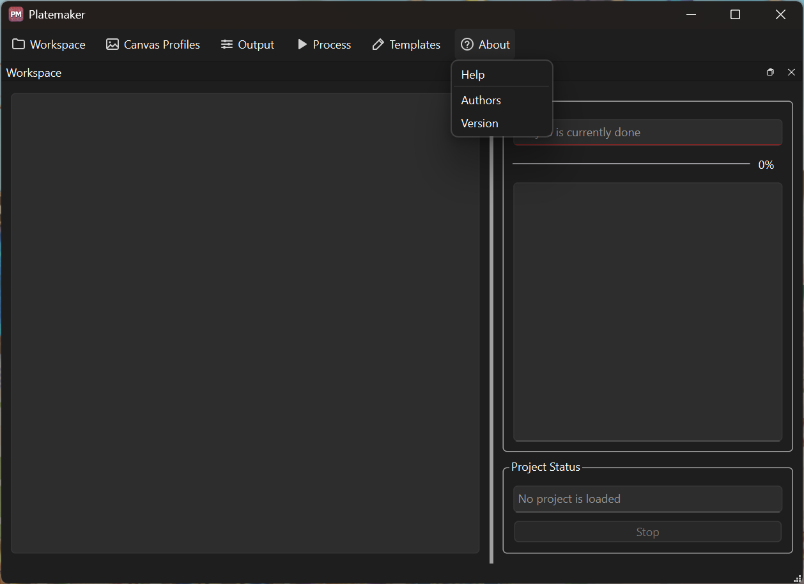The height and width of the screenshot is (584, 804).
Task: Click the Output sliders icon
Action: (227, 44)
